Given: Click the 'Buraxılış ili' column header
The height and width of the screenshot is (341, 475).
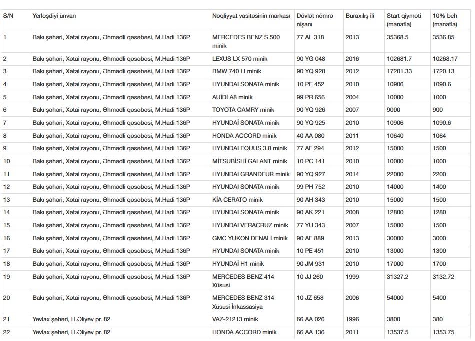Looking at the screenshot, I should pos(360,16).
